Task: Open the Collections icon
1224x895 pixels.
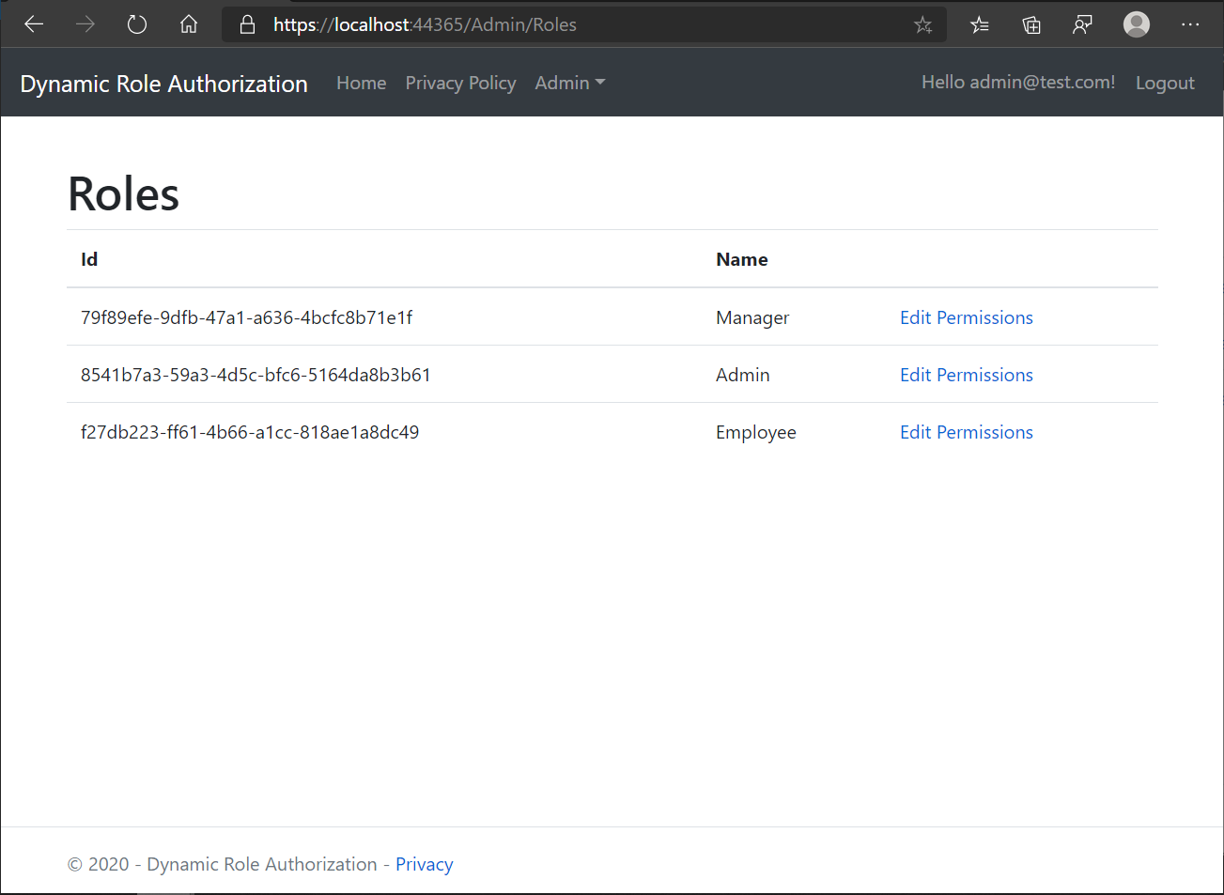Action: (1031, 25)
